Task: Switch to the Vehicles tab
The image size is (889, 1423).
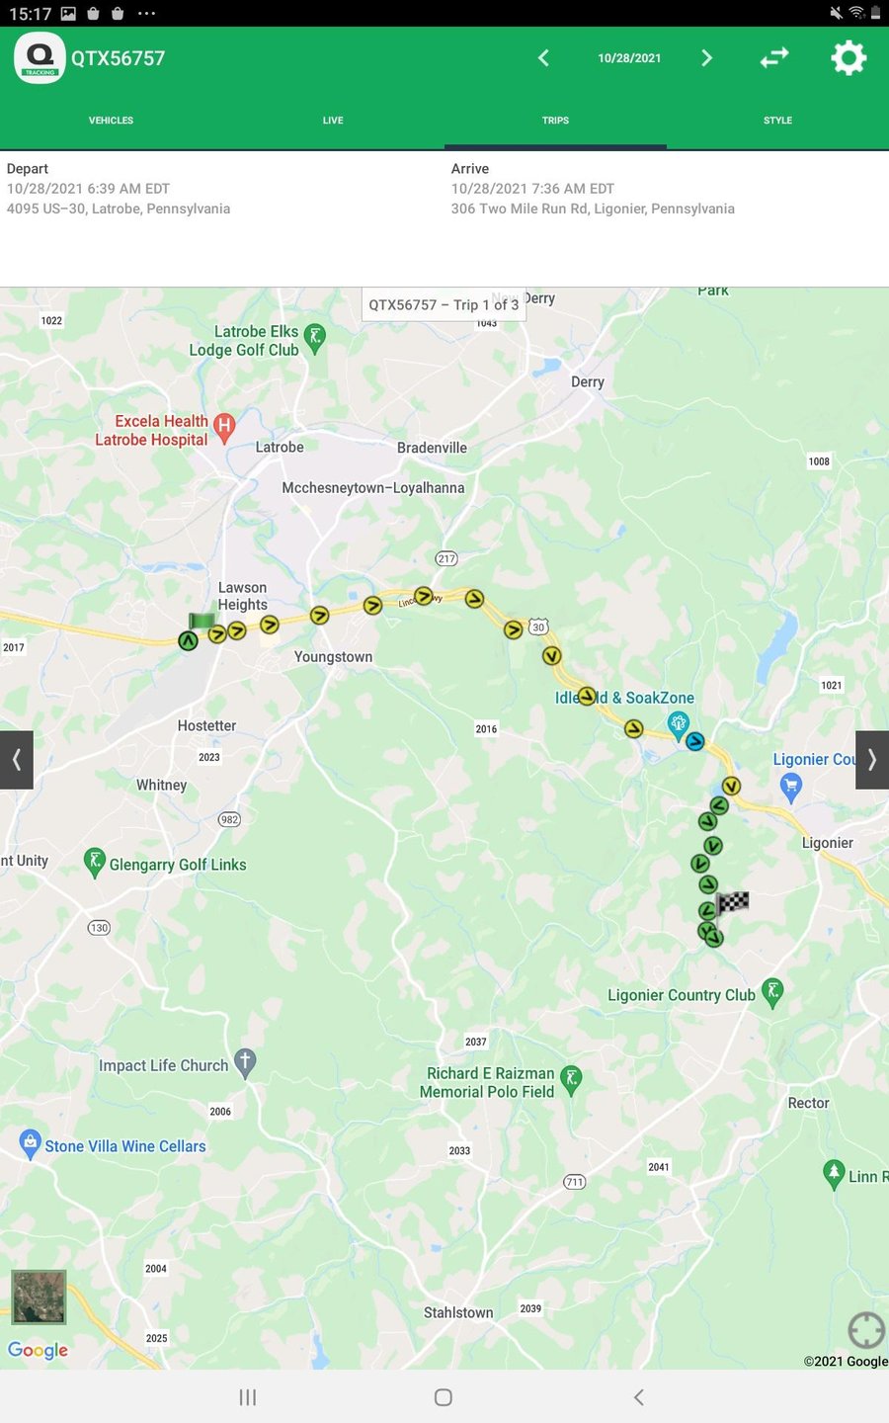Action: point(111,121)
